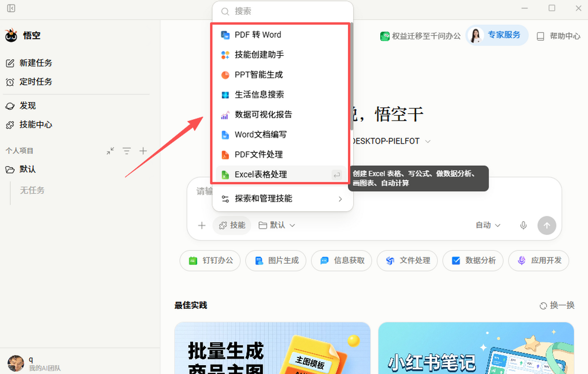588x374 pixels.
Task: Click the collapse-all arrows icon beside 个人项目
Action: [110, 151]
